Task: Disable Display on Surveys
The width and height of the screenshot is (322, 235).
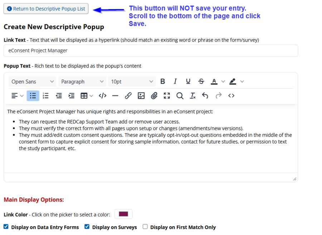Action: (x=87, y=226)
